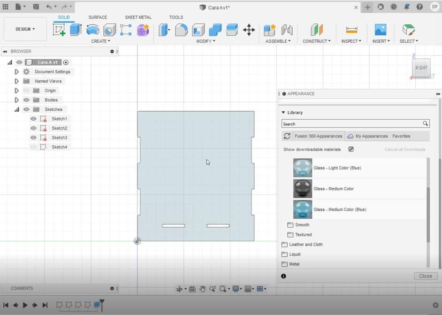Show the hidden Origin folder
This screenshot has width=442, height=315.
click(26, 91)
